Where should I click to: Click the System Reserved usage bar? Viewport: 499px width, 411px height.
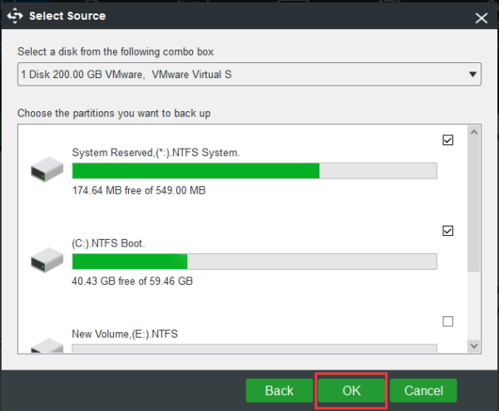(254, 171)
